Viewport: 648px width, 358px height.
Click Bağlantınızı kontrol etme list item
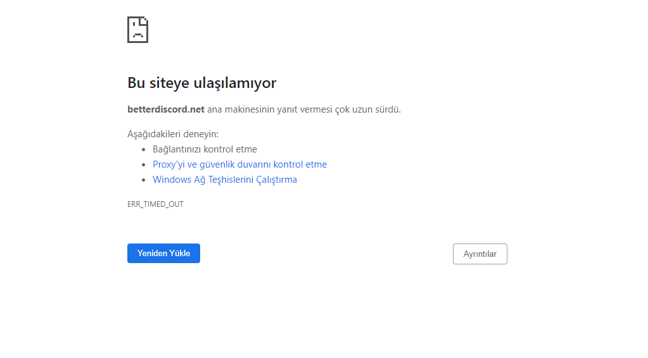tap(205, 149)
